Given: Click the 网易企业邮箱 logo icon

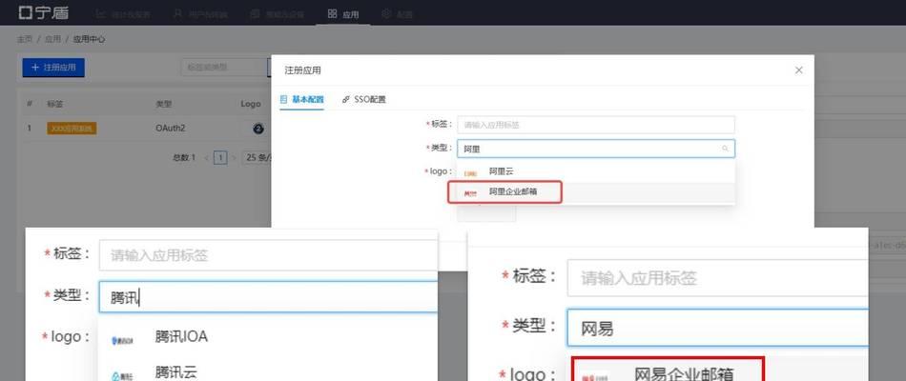Looking at the screenshot, I should (594, 376).
